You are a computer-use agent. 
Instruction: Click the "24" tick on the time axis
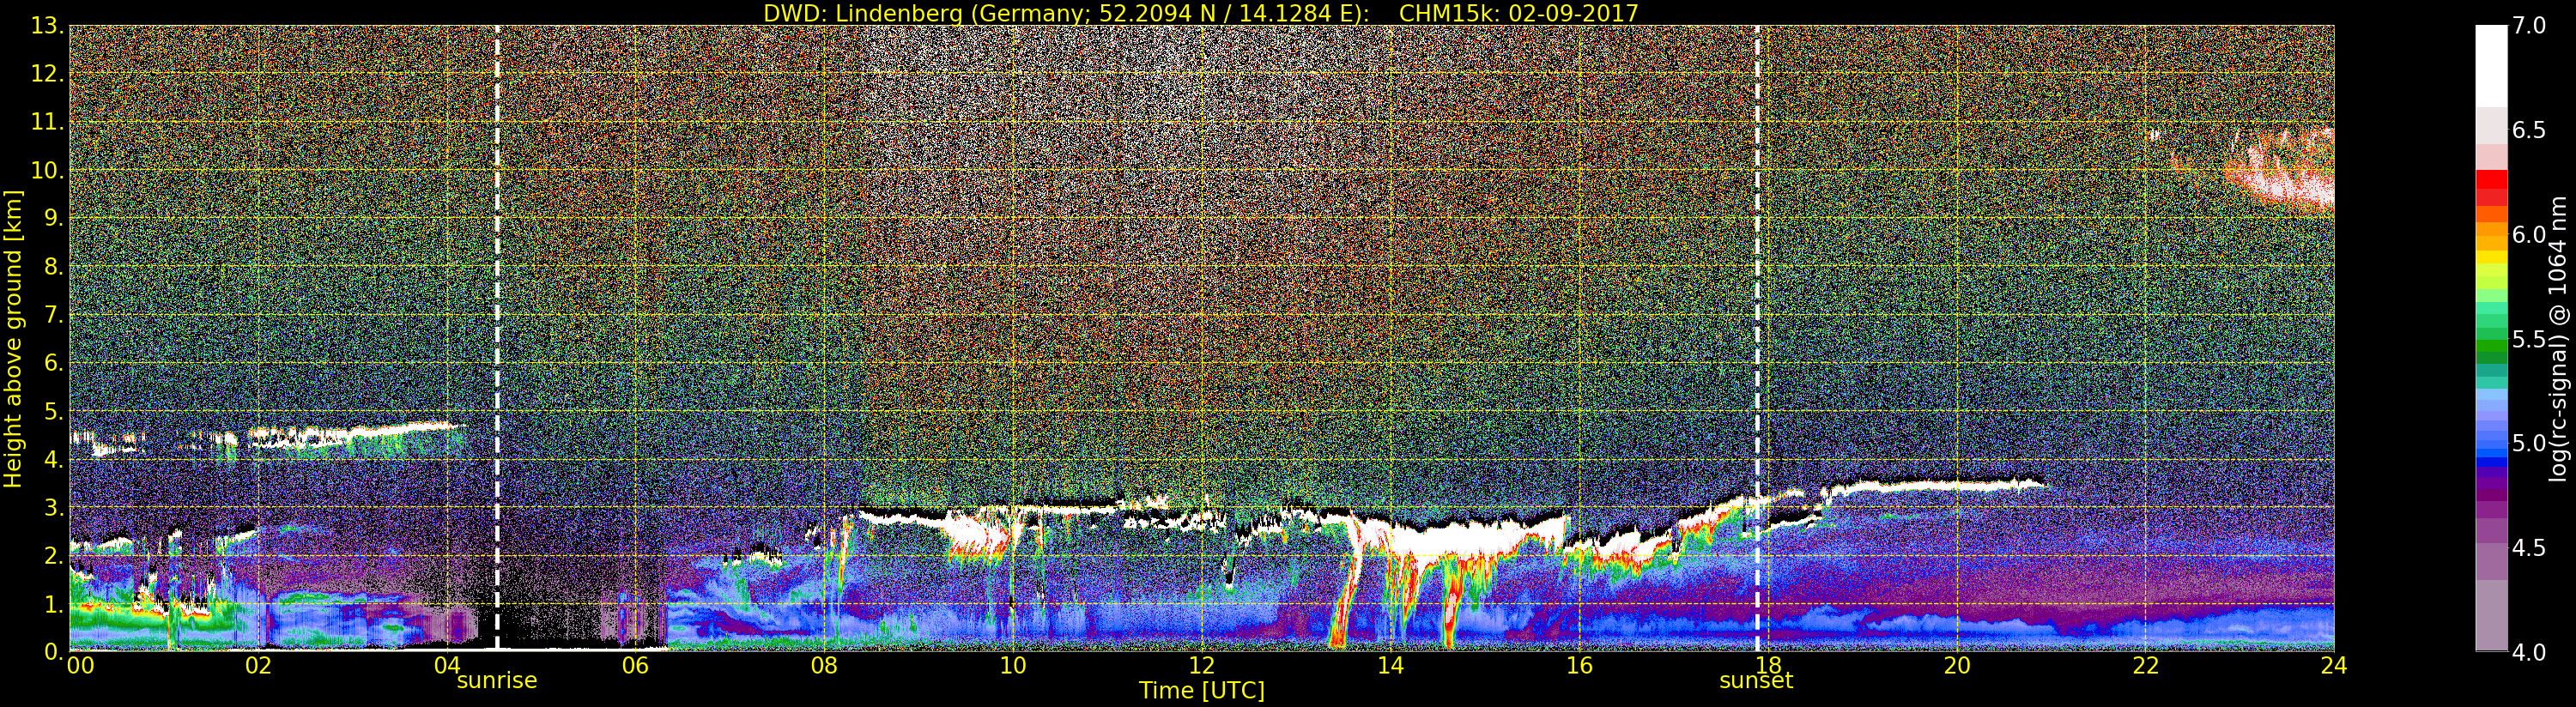pos(2334,666)
